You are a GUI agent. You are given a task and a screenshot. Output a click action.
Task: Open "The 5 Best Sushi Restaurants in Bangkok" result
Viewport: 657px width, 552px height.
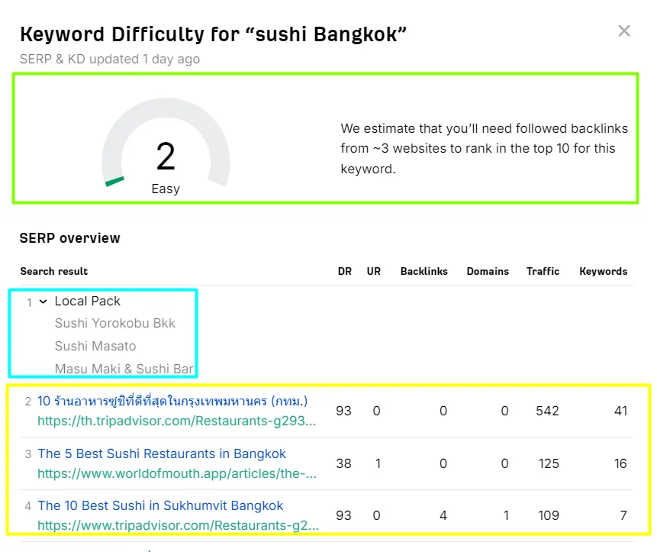[x=161, y=454]
